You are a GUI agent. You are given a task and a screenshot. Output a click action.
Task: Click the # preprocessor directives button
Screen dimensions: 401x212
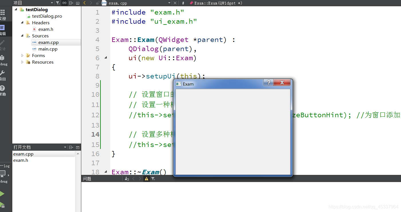click(183, 3)
